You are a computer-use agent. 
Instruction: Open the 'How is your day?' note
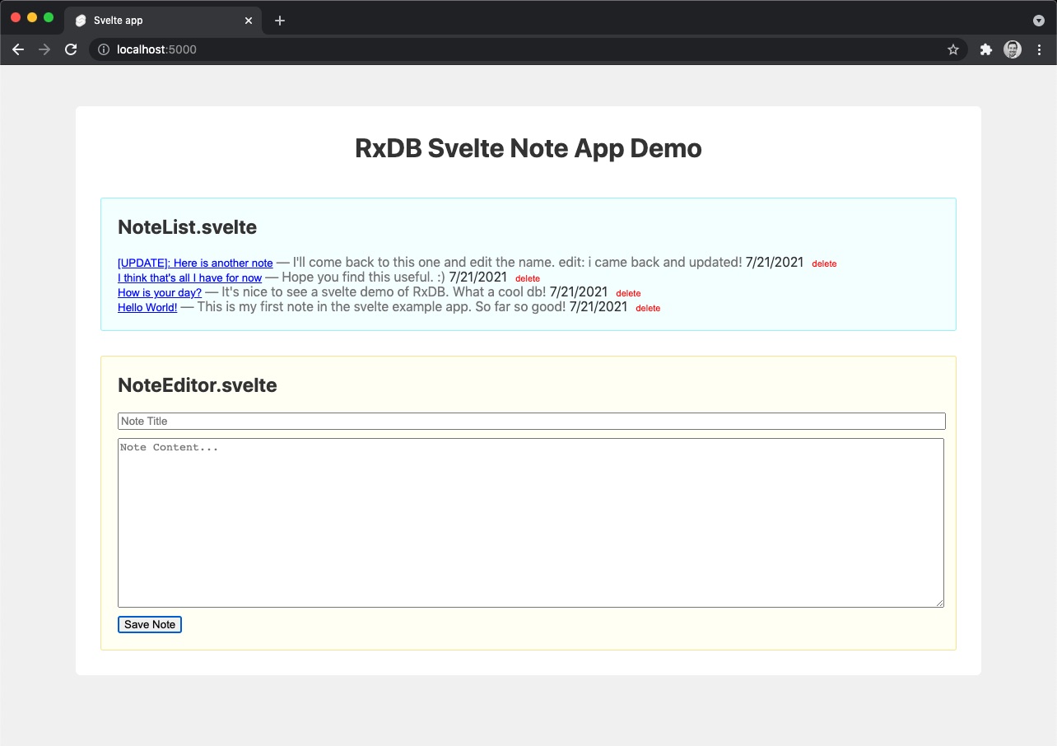click(x=160, y=293)
